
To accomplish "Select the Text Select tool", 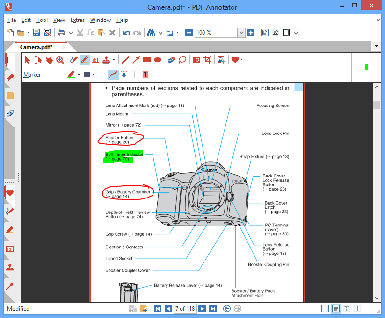I will pyautogui.click(x=38, y=60).
